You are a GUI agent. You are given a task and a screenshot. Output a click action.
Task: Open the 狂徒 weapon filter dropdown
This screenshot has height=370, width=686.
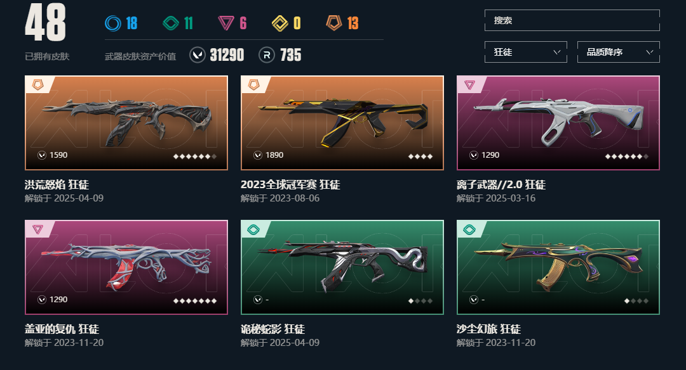(x=526, y=52)
